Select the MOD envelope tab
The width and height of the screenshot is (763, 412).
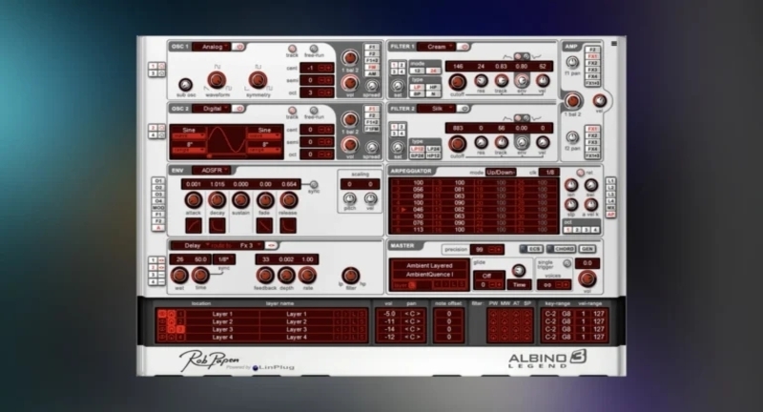tap(158, 208)
